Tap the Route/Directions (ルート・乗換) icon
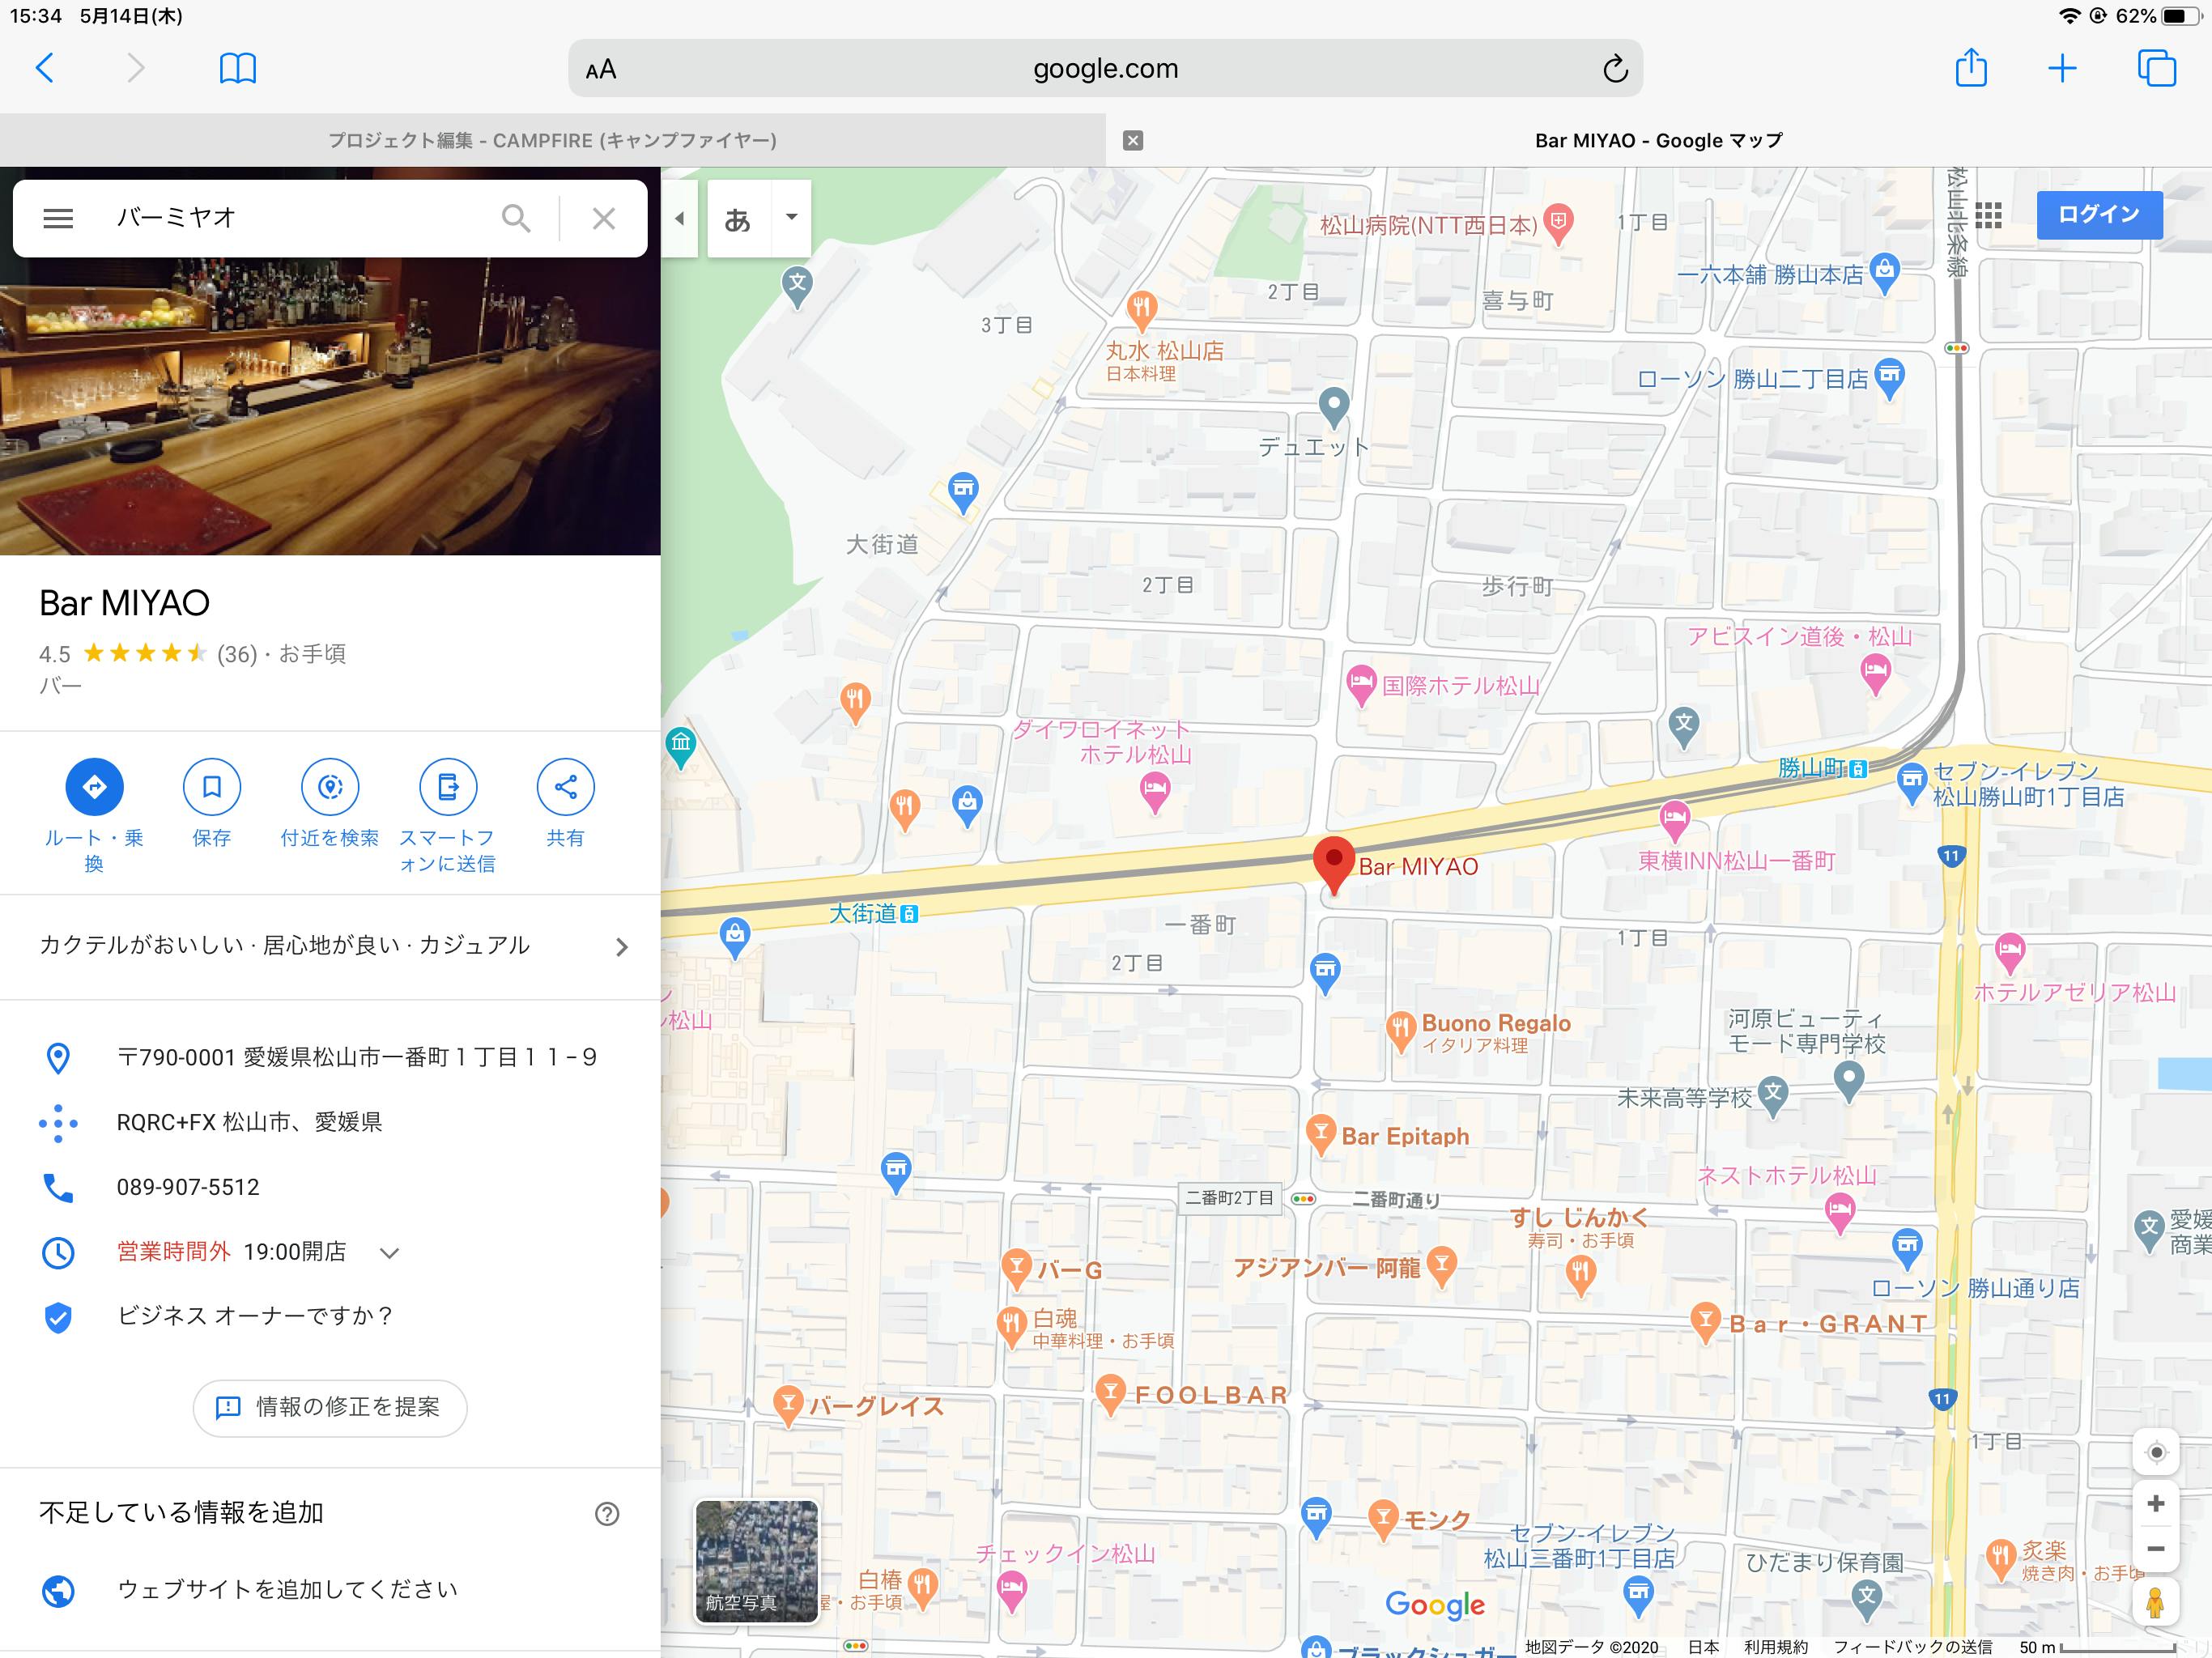The width and height of the screenshot is (2212, 1658). [94, 787]
